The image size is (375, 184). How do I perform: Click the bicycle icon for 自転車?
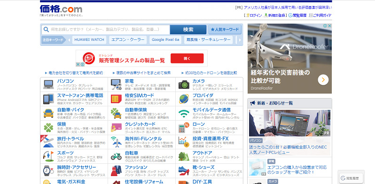click(x=116, y=156)
